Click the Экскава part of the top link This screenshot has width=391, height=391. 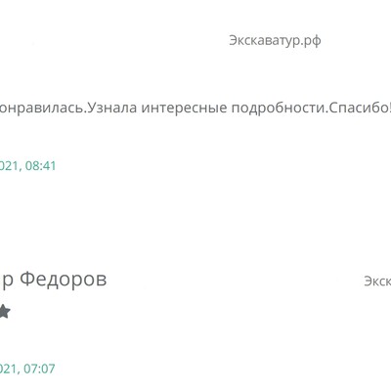(x=254, y=41)
